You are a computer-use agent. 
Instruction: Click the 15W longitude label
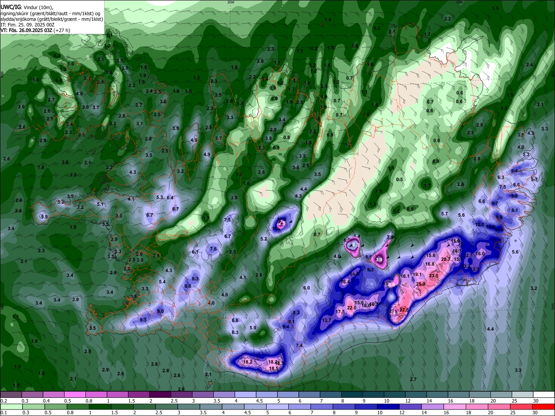pyautogui.click(x=460, y=2)
